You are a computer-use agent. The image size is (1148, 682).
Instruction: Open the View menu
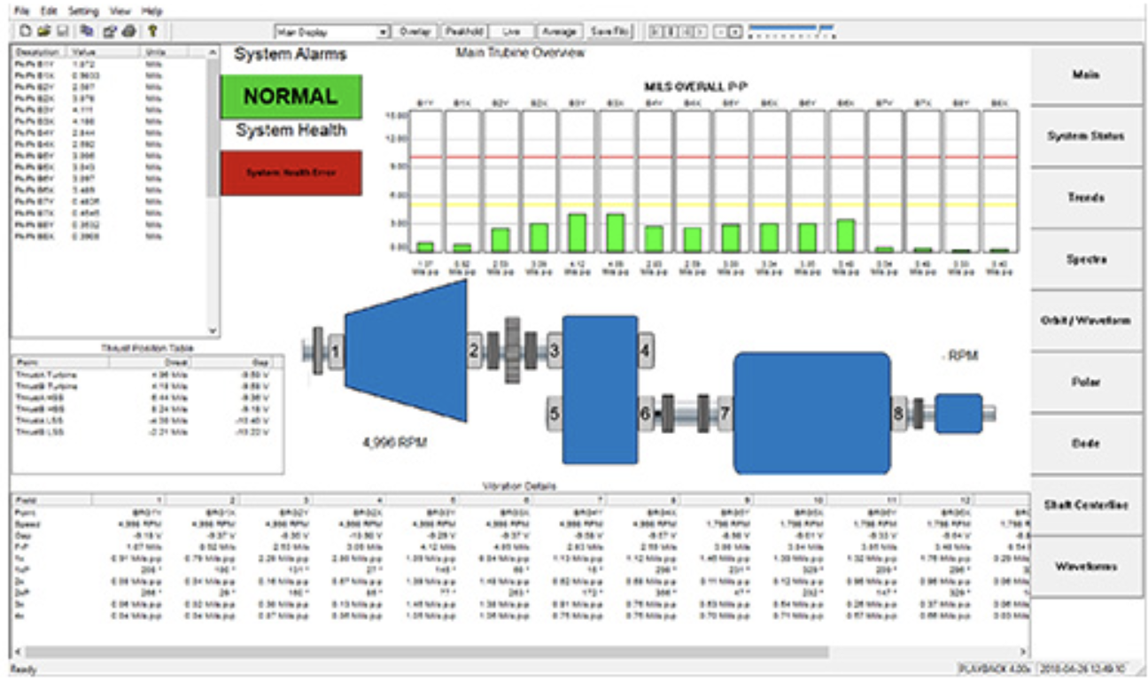(x=120, y=11)
